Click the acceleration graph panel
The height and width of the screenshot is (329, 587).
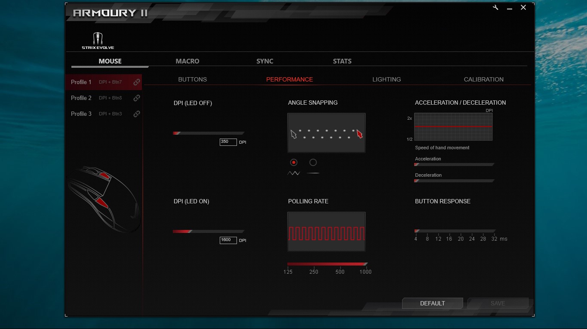tap(453, 127)
